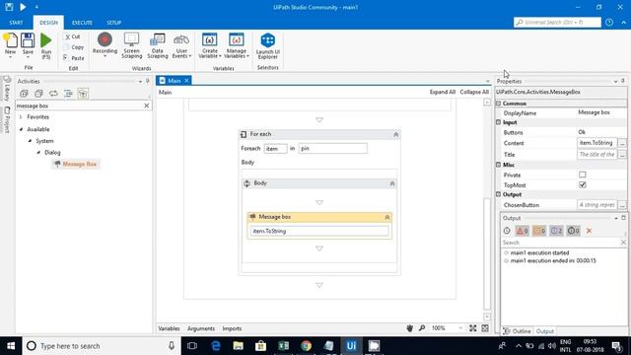631x355 pixels.
Task: Open the Project side tab
Action: pos(7,119)
